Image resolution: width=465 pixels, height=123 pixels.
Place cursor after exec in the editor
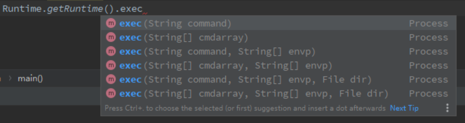click(143, 9)
